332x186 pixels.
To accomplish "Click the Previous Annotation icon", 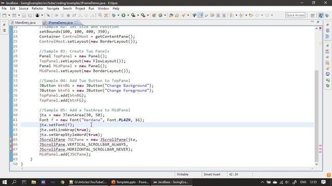I will click(x=241, y=15).
